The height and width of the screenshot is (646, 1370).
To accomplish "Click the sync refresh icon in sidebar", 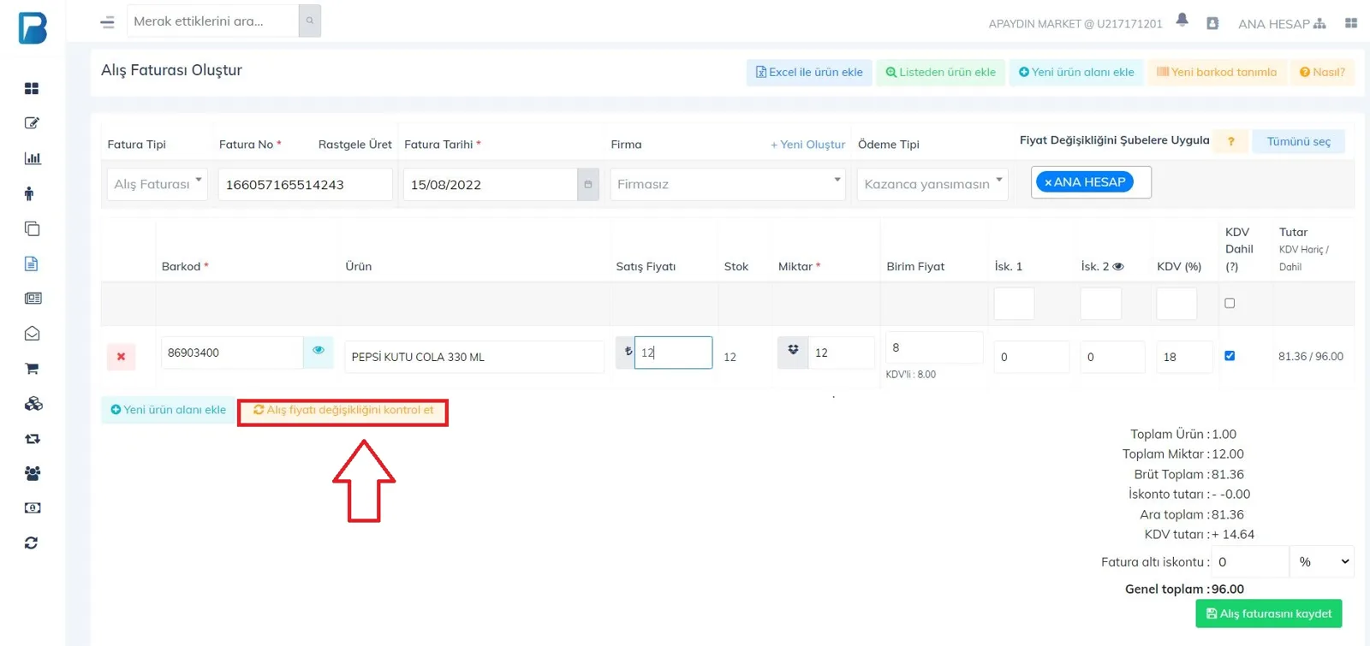I will (31, 543).
